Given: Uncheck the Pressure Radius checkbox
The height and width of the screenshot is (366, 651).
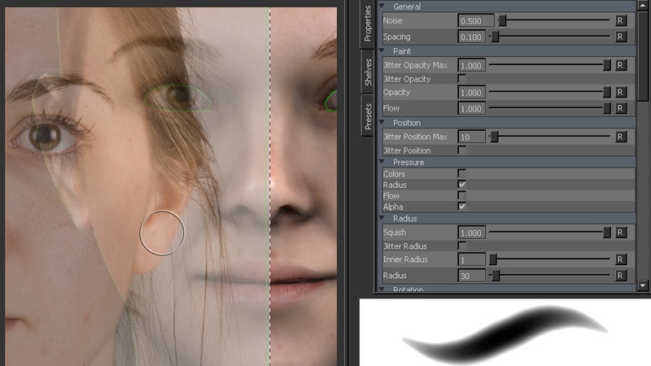Looking at the screenshot, I should coord(462,185).
